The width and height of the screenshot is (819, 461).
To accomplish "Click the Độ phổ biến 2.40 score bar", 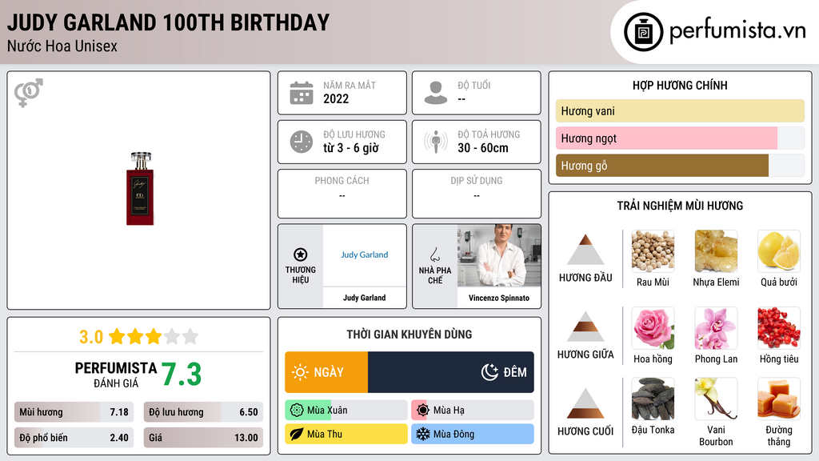I will pyautogui.click(x=74, y=438).
